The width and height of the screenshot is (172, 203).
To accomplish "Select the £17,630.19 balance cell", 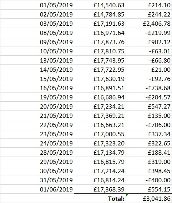I will click(x=100, y=79).
